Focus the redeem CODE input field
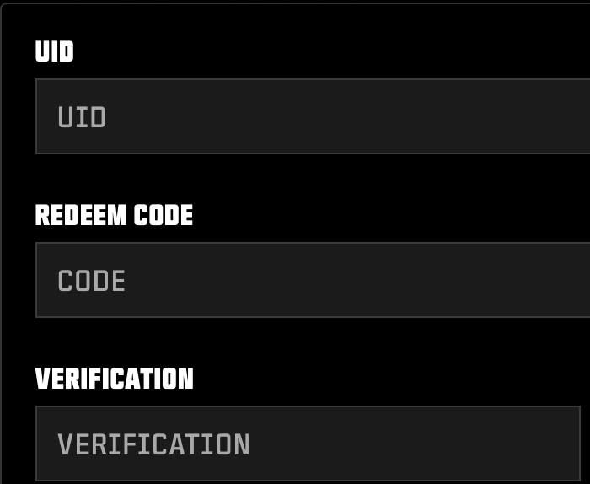The width and height of the screenshot is (590, 484). tap(312, 280)
